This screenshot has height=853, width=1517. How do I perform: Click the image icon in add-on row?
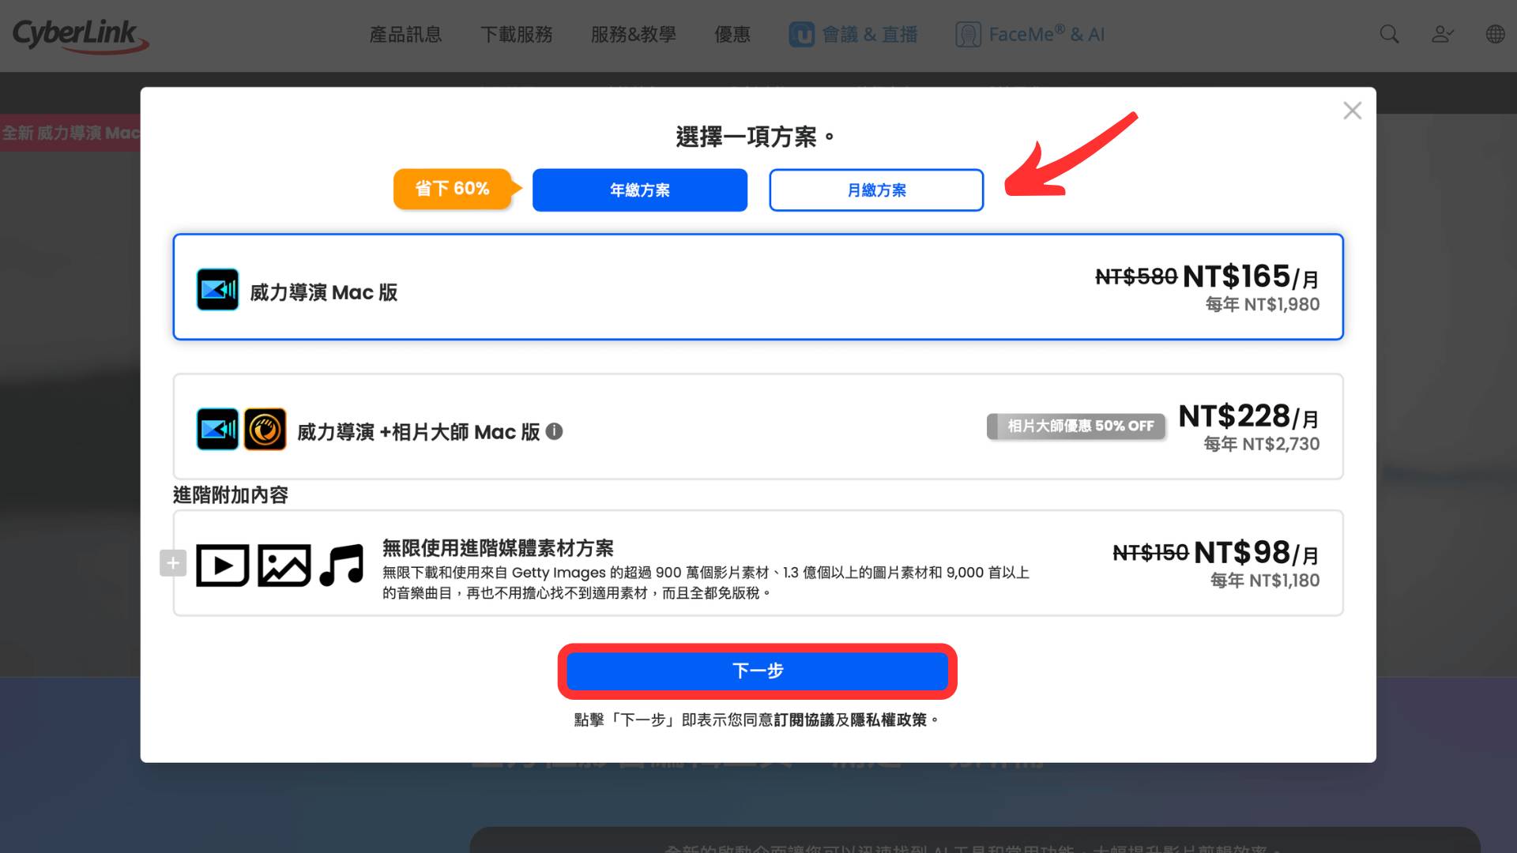284,566
